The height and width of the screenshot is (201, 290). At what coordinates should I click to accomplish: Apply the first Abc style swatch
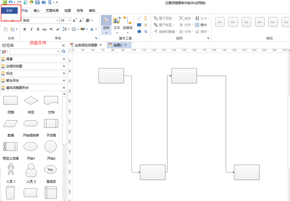(x=219, y=22)
